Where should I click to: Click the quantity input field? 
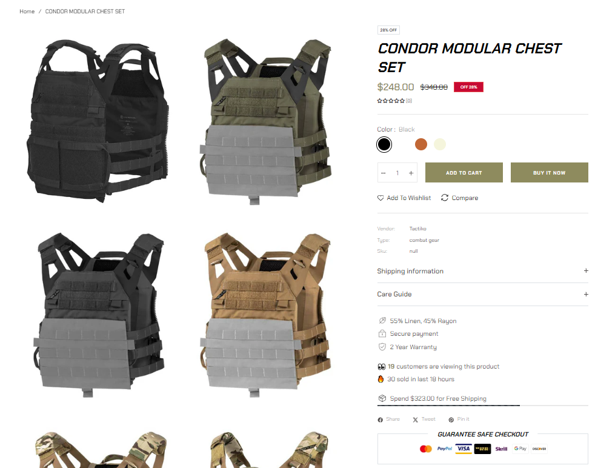coord(397,173)
